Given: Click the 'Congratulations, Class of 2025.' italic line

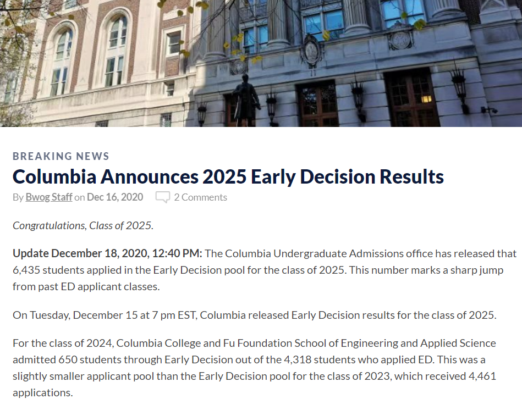Looking at the screenshot, I should click(83, 225).
